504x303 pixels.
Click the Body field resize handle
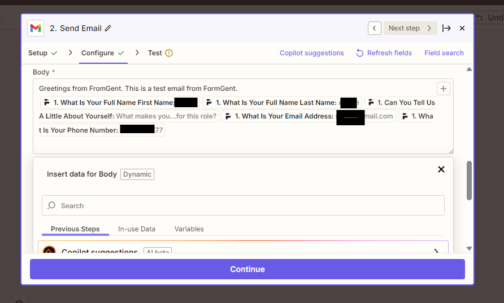click(x=451, y=151)
